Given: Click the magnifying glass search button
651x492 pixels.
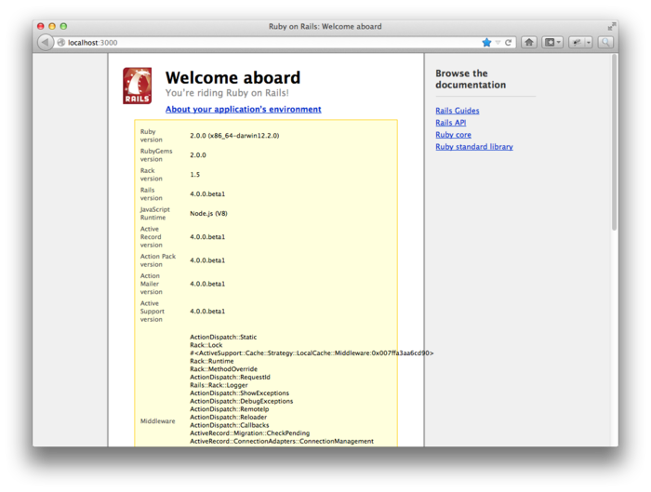Looking at the screenshot, I should pyautogui.click(x=605, y=43).
